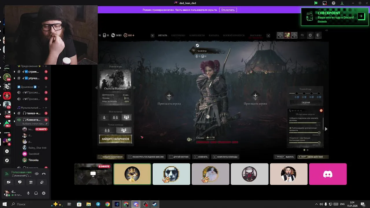Open the settings gear in the game menu
370x208 pixels.
point(310,35)
